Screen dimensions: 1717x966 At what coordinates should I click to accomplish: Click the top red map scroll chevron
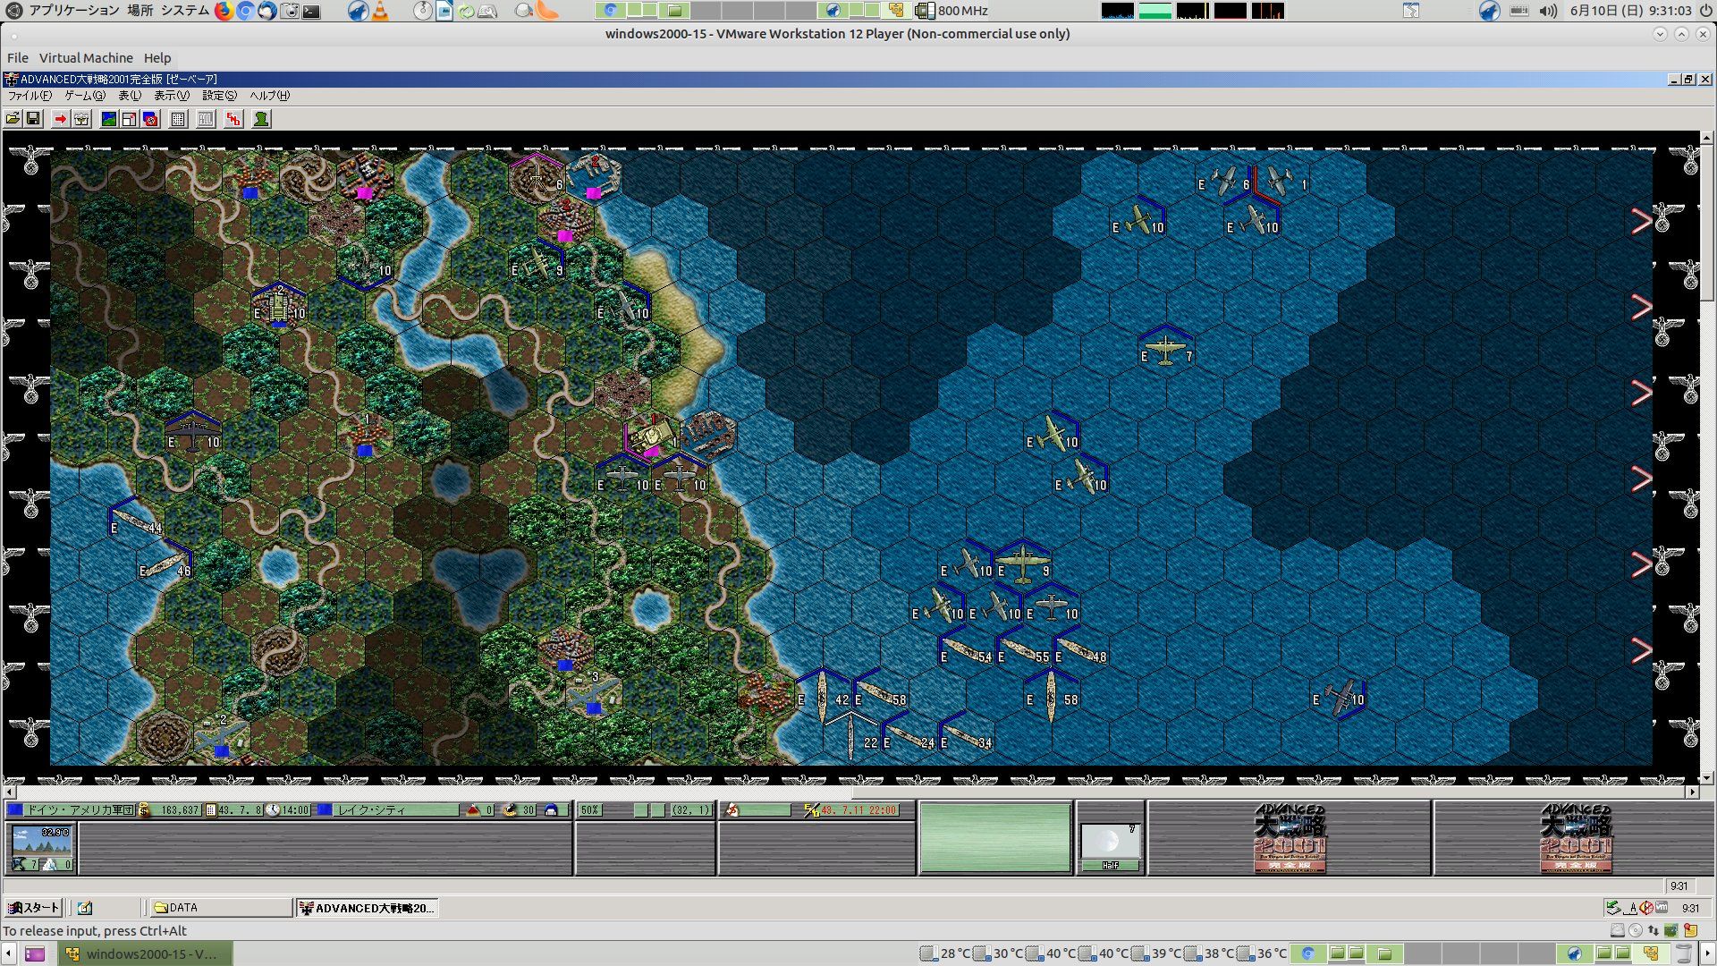click(x=1641, y=221)
